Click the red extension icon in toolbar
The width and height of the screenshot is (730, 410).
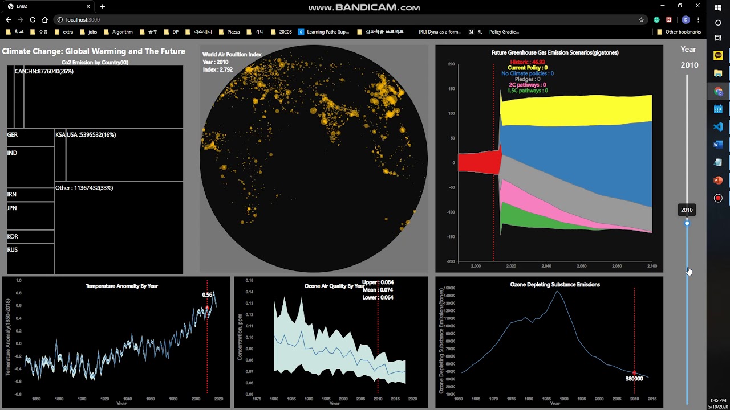(x=669, y=20)
